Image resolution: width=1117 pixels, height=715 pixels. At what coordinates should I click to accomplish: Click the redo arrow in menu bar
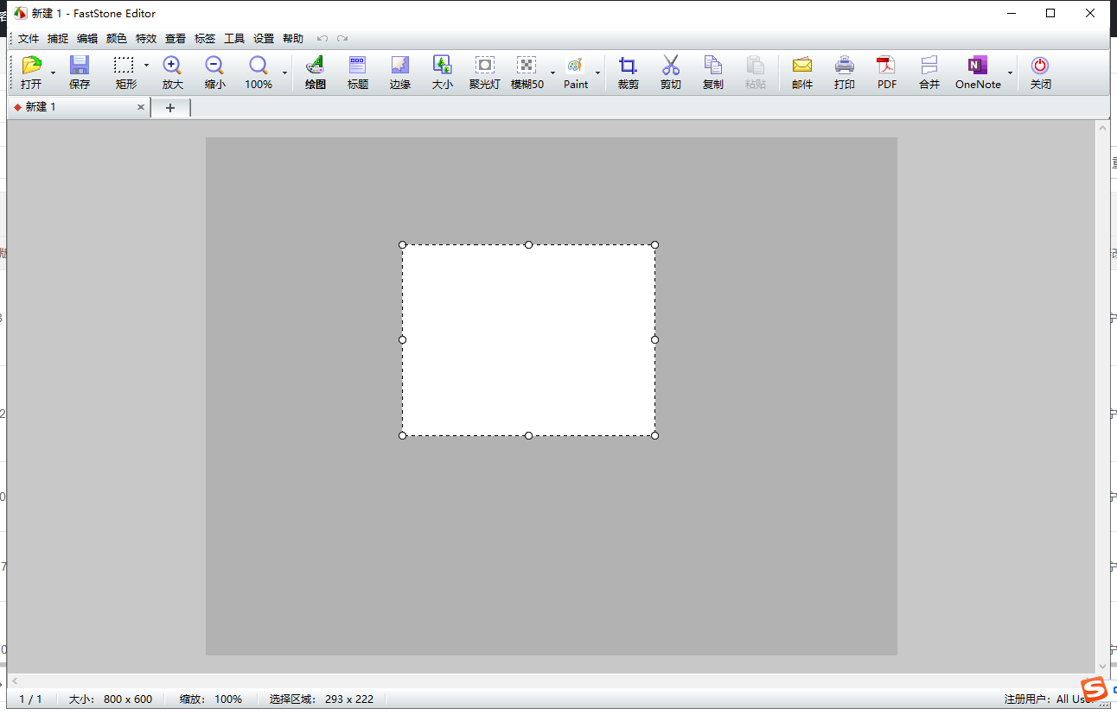pyautogui.click(x=343, y=39)
